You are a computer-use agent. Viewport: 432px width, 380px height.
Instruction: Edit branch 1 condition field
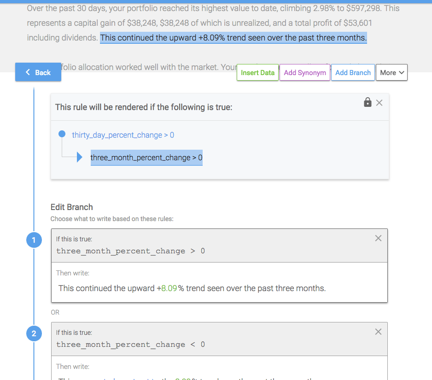[x=130, y=251]
